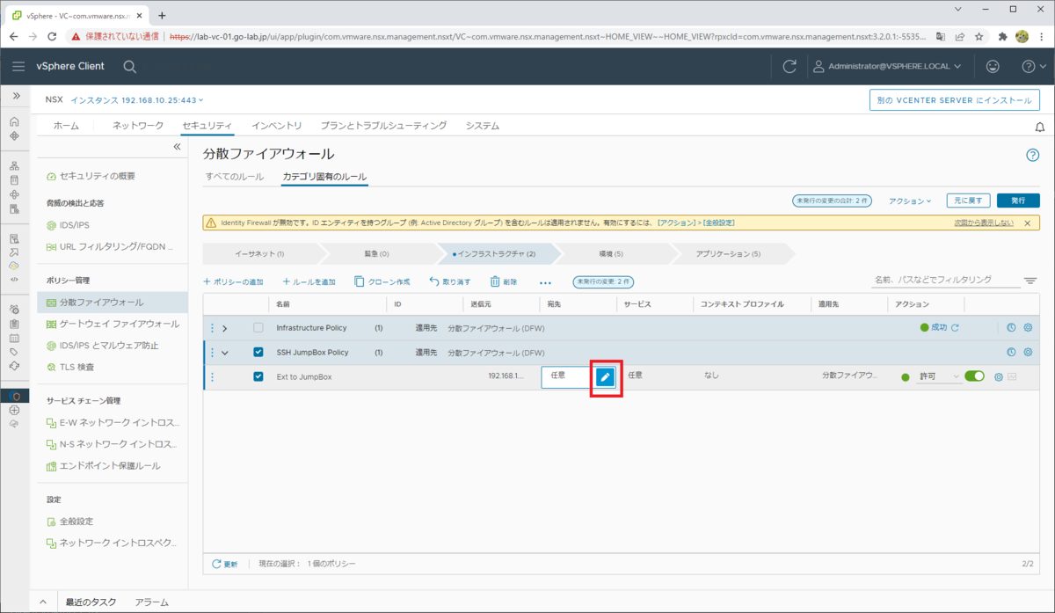The image size is (1055, 613).
Task: Click the NSX notification bell icon
Action: (x=1040, y=127)
